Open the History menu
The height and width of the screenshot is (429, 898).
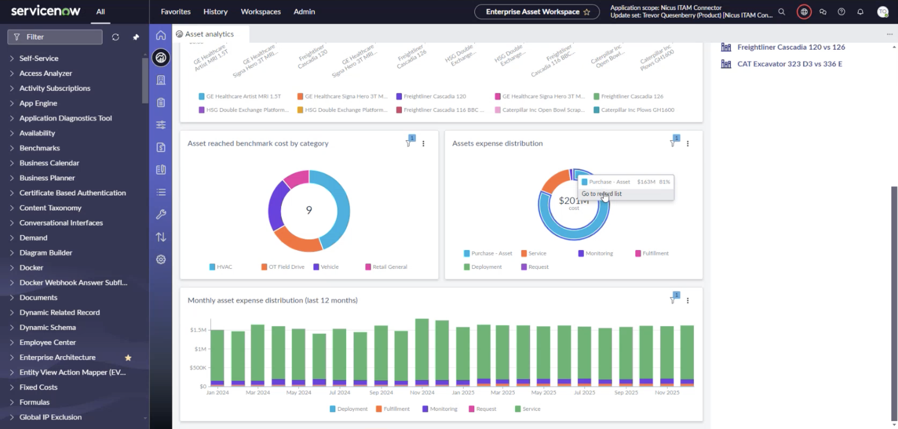(x=215, y=12)
